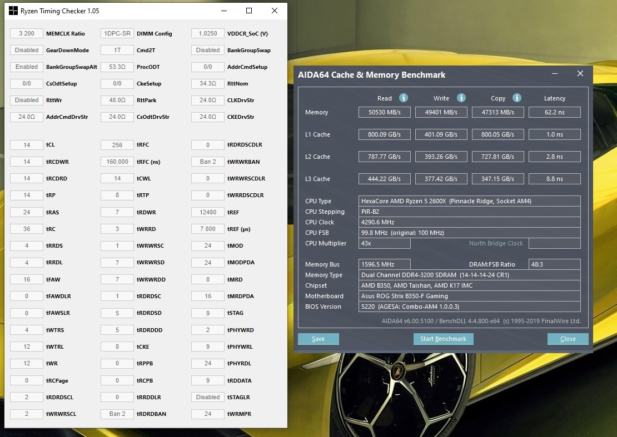Select the BIOS Version text field

pyautogui.click(x=470, y=307)
